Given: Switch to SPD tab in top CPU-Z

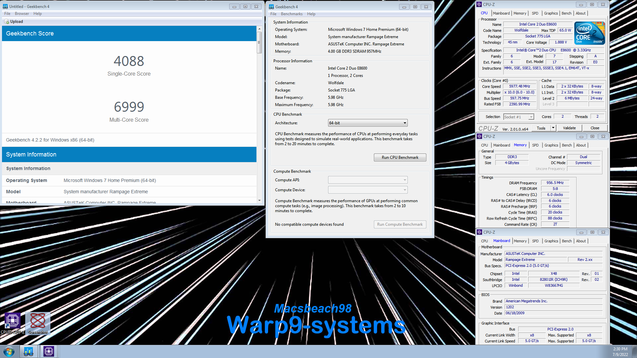Looking at the screenshot, I should click(535, 13).
